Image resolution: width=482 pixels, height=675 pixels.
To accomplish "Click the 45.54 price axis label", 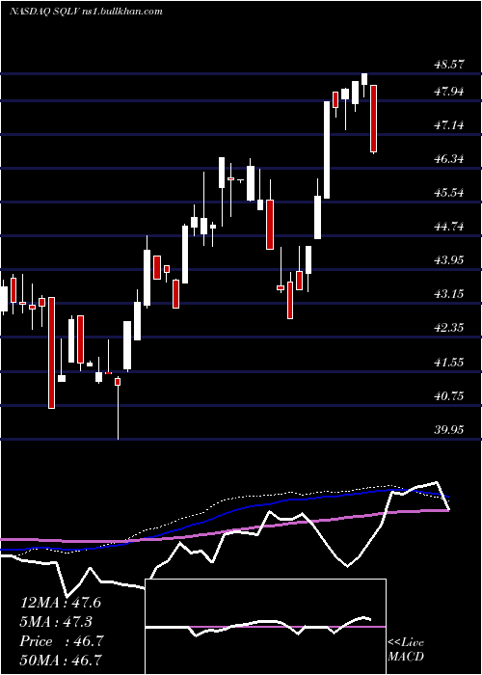I will (449, 193).
